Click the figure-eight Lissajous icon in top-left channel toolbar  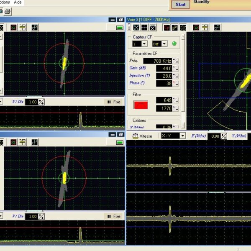[35, 27]
